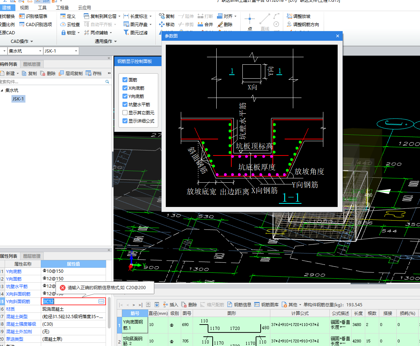Click the 复制 tool in modify ribbon
This screenshot has height=346, width=420.
tap(166, 16)
